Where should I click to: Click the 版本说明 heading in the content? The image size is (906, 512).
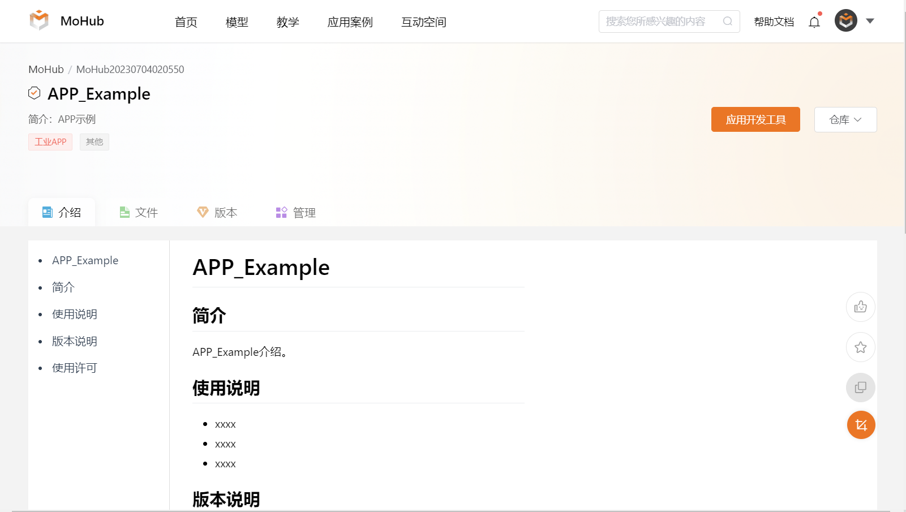226,500
